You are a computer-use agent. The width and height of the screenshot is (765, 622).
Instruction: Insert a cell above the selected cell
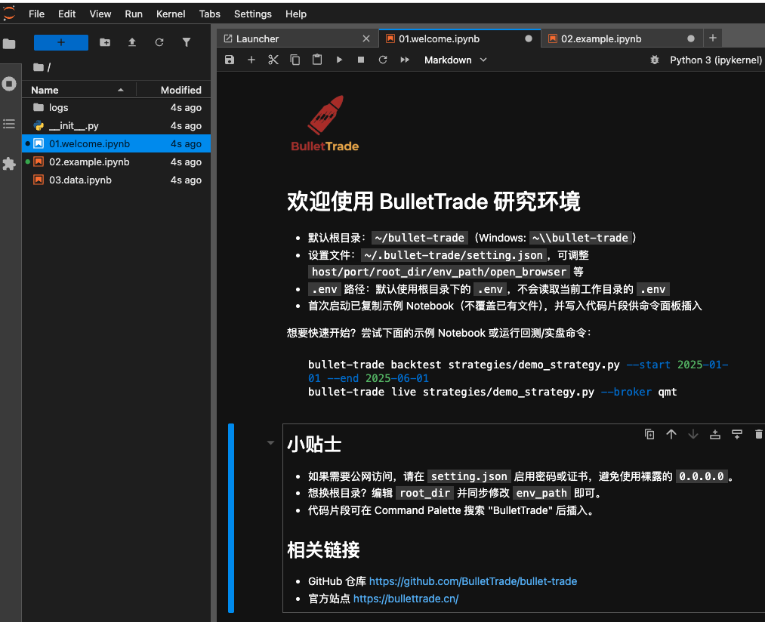pyautogui.click(x=715, y=434)
